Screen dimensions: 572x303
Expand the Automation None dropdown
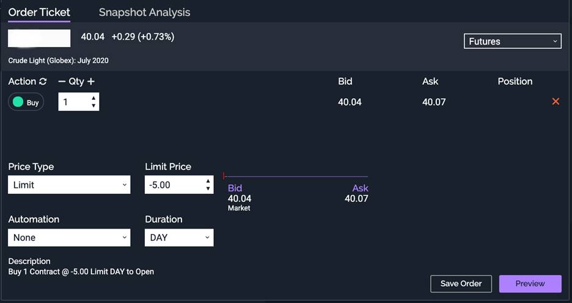[69, 238]
